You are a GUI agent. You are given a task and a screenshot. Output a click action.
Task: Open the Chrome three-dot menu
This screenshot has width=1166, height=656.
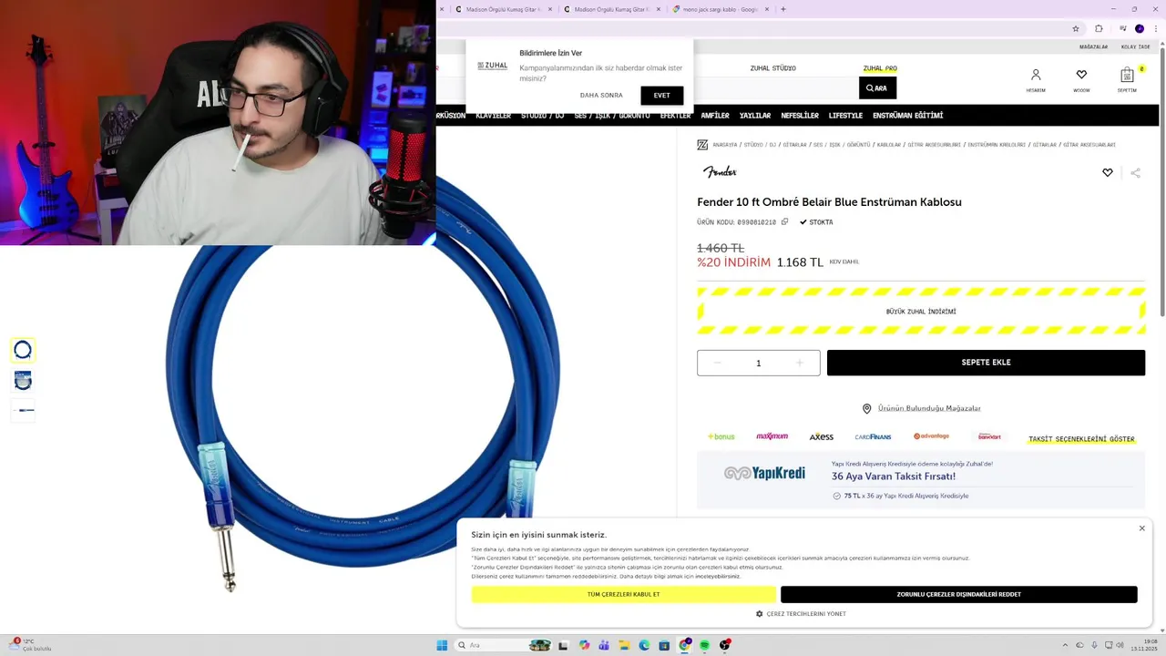(x=1156, y=28)
